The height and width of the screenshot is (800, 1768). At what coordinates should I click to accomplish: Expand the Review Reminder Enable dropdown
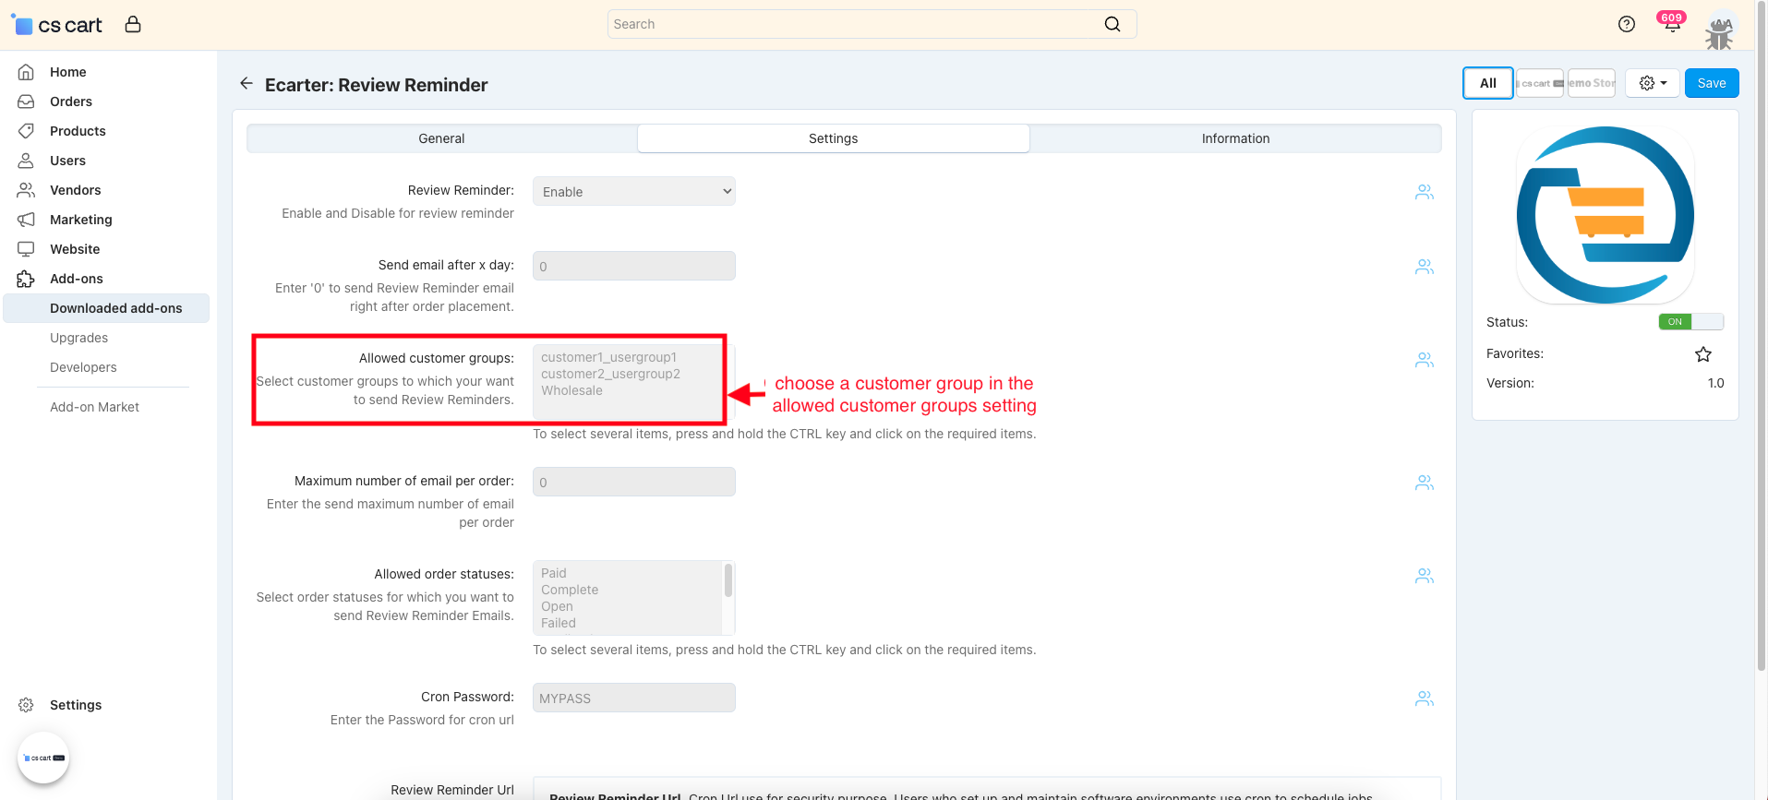pyautogui.click(x=634, y=192)
